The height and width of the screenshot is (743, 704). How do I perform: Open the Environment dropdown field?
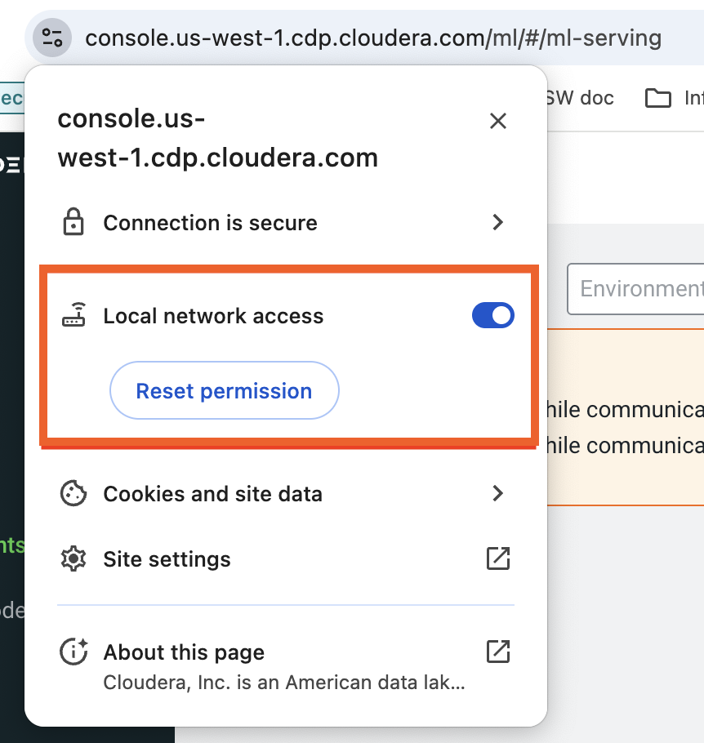(637, 289)
